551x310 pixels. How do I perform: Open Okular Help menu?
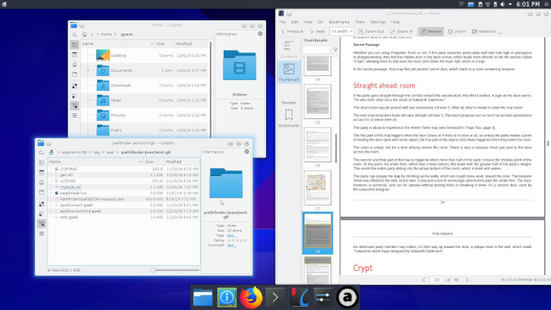coord(395,22)
